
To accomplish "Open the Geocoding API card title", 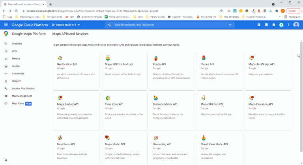I will click(162, 144).
